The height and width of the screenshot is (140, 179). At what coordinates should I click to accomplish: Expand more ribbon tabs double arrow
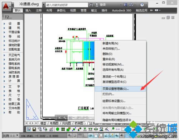151,10
